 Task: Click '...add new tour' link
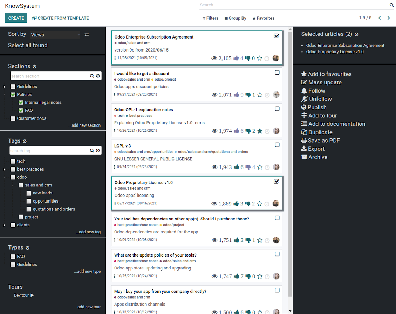click(x=87, y=307)
